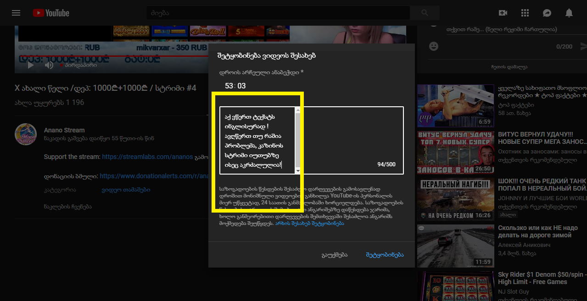
Task: Click the '94/500' character counter
Action: [x=386, y=164]
